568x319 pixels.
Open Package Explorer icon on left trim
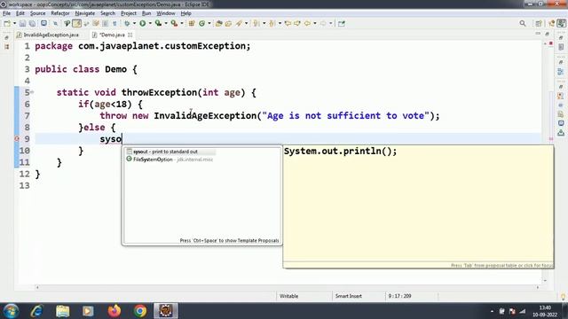(7, 47)
